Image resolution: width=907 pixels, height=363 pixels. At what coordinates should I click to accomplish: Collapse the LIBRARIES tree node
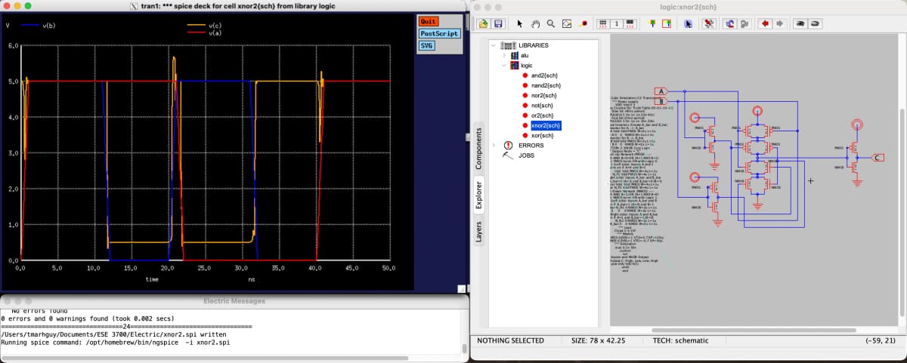pyautogui.click(x=495, y=45)
